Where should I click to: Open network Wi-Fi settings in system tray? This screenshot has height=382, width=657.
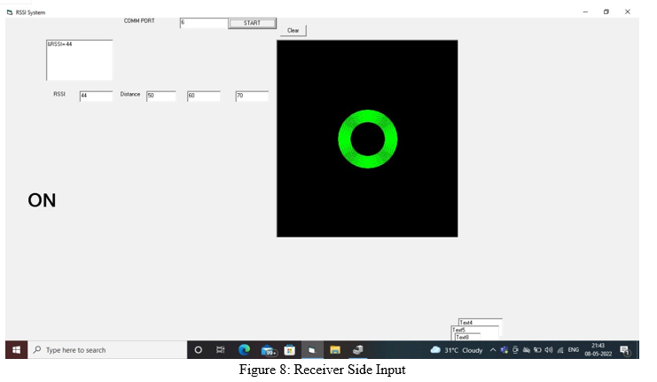pyautogui.click(x=560, y=350)
